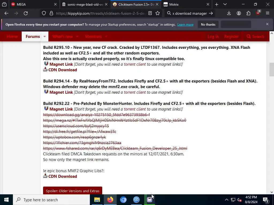Switch to the sonic-mega-blast-old tab
Image resolution: width=274 pixels, height=205 pixels.
pyautogui.click(x=85, y=4)
